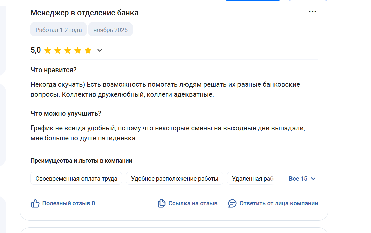
Task: Select the "Своевременная оплата труда" chip
Action: click(76, 179)
